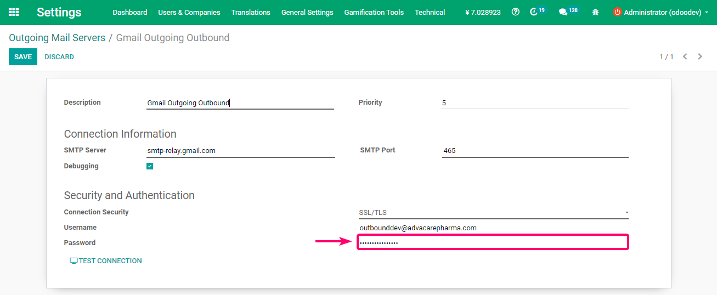Click the Password input field
The width and height of the screenshot is (717, 295).
tap(493, 242)
